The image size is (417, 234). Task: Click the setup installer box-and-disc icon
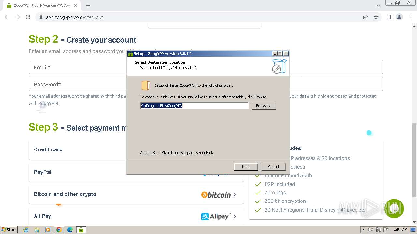(x=279, y=66)
